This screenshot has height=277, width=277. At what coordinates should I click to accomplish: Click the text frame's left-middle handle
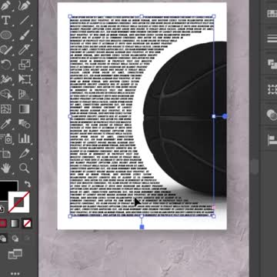coord(70,116)
